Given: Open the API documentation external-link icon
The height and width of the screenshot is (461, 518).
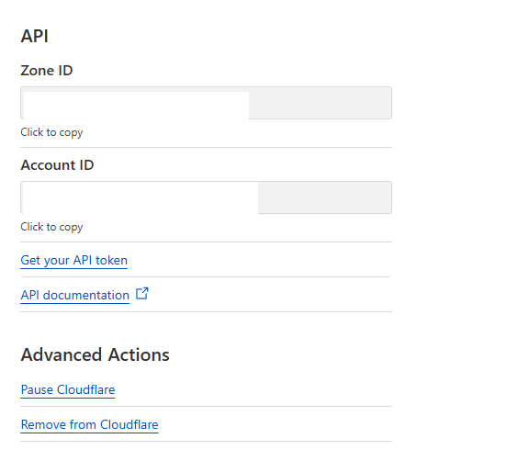Looking at the screenshot, I should [x=142, y=294].
